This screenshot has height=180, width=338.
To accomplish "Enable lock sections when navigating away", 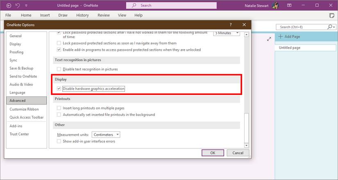I will click(x=59, y=43).
